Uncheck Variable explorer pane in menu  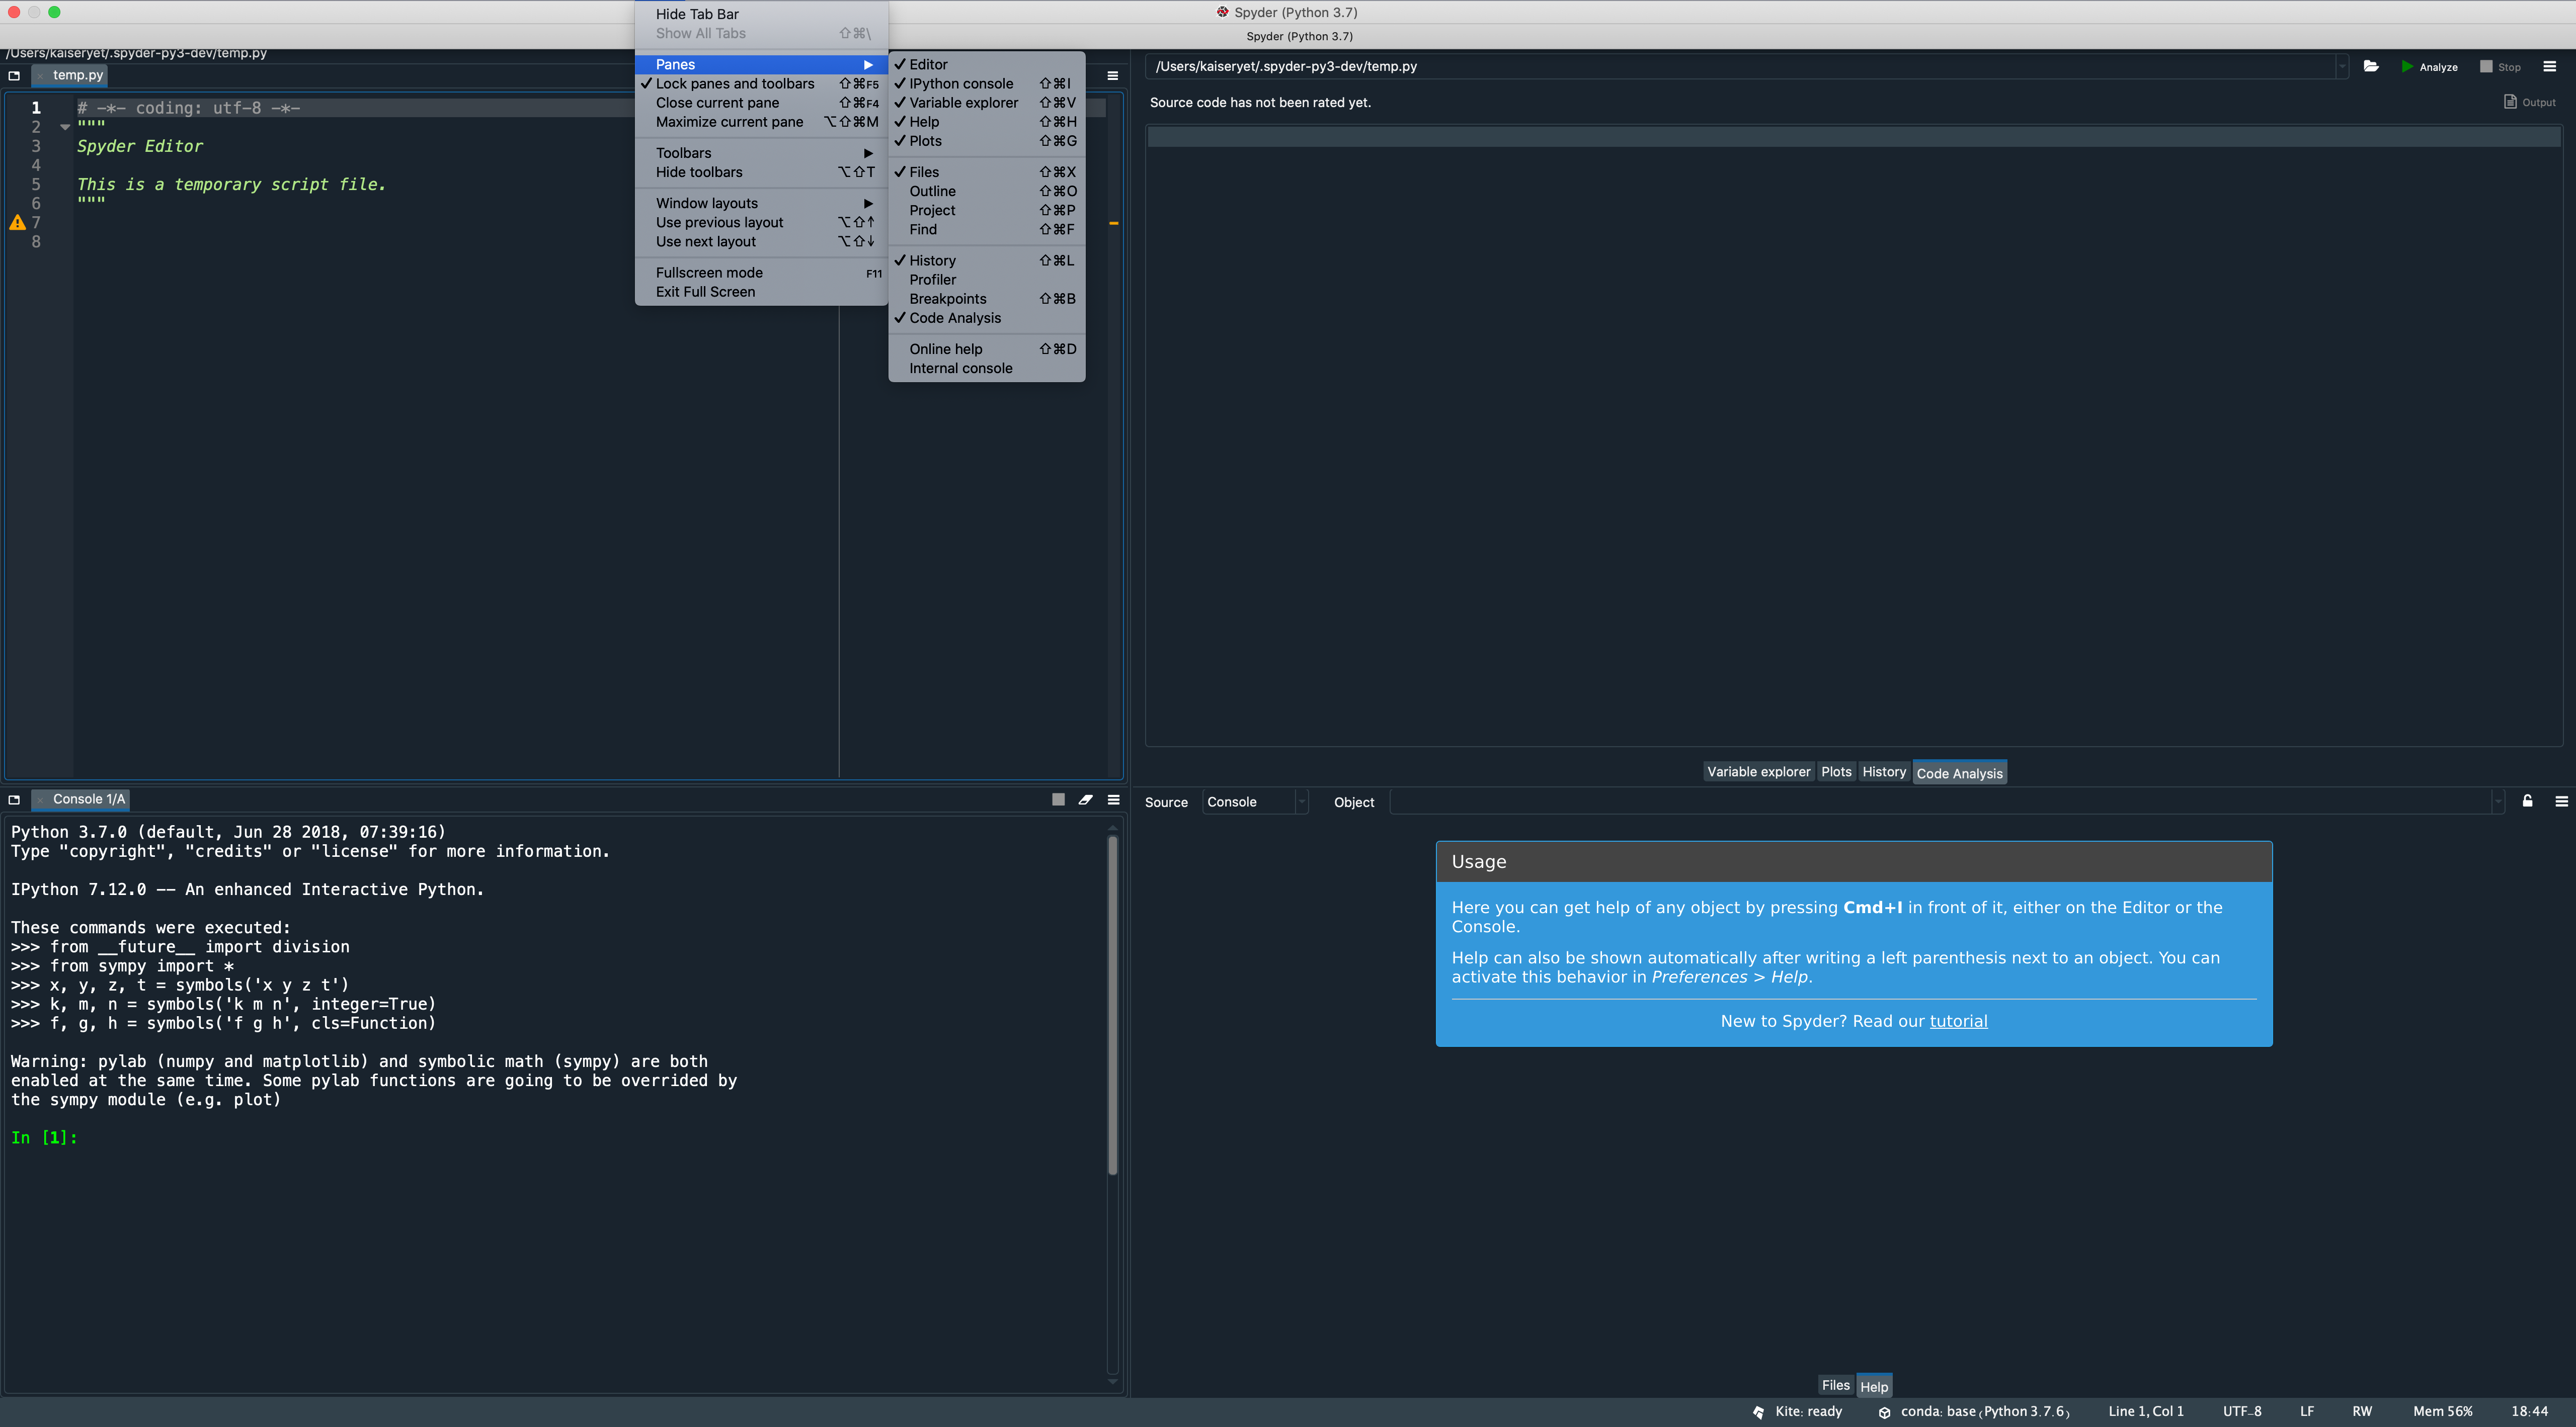pos(963,103)
